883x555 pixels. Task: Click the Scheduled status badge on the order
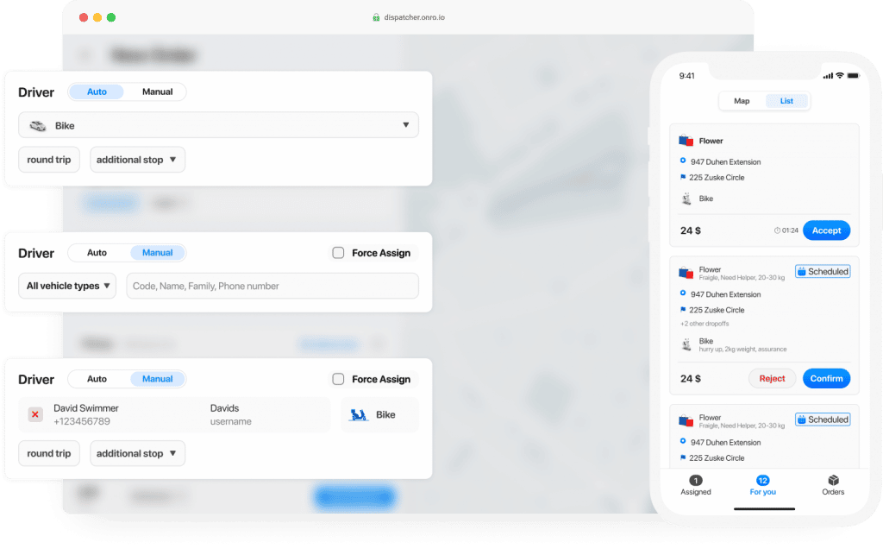822,271
